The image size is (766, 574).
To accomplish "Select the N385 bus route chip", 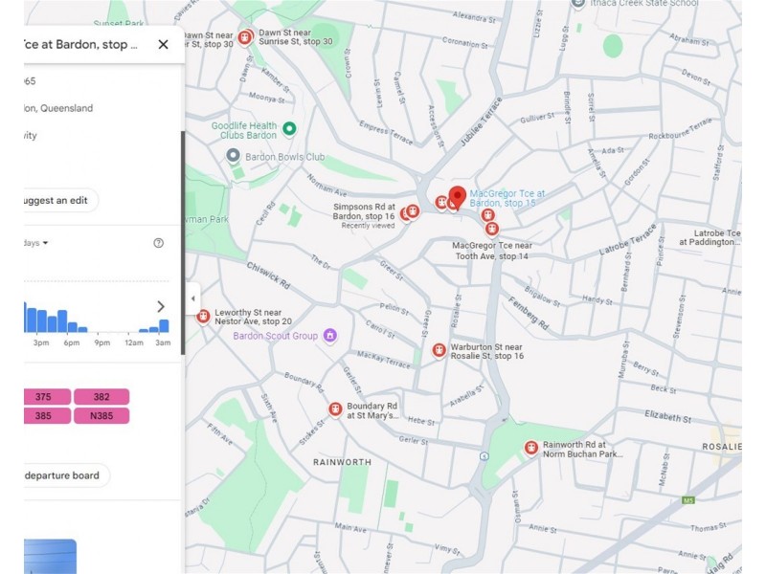I will click(101, 416).
